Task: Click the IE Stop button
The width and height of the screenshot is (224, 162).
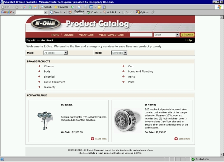Action: pos(25,7)
